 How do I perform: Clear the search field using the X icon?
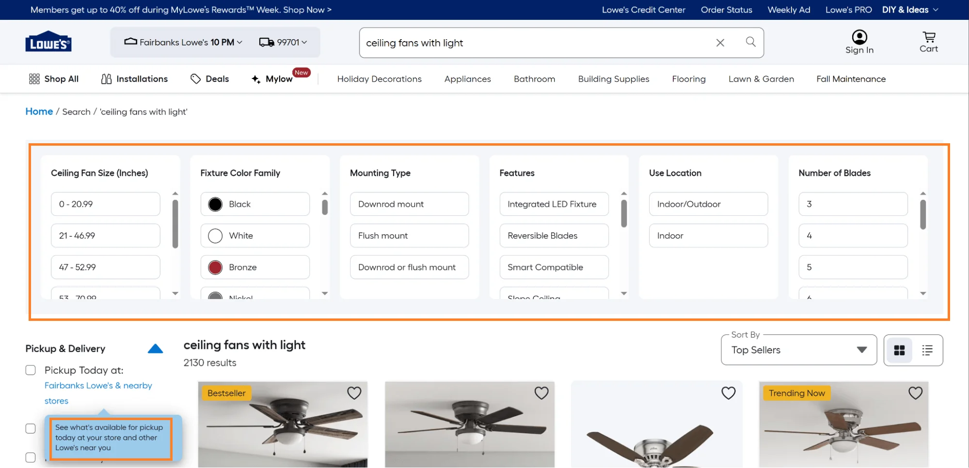pyautogui.click(x=720, y=43)
